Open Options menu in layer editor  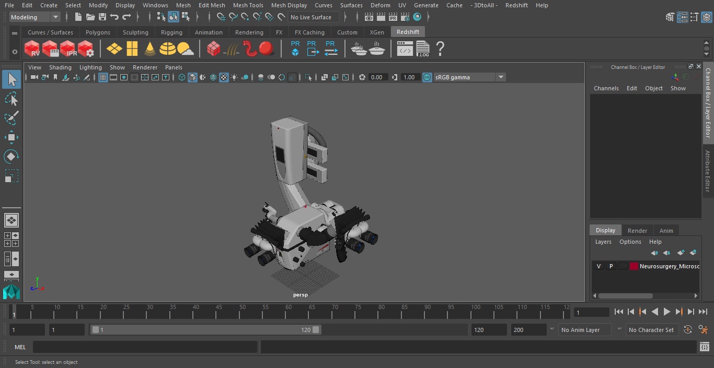(630, 242)
